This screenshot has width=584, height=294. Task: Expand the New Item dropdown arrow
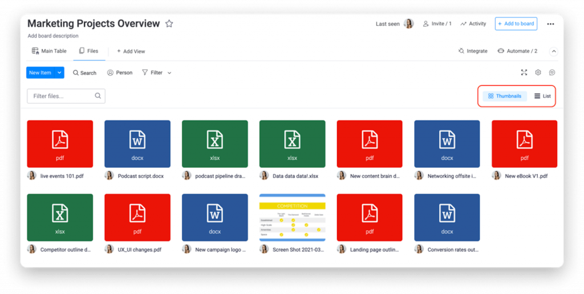click(x=59, y=73)
